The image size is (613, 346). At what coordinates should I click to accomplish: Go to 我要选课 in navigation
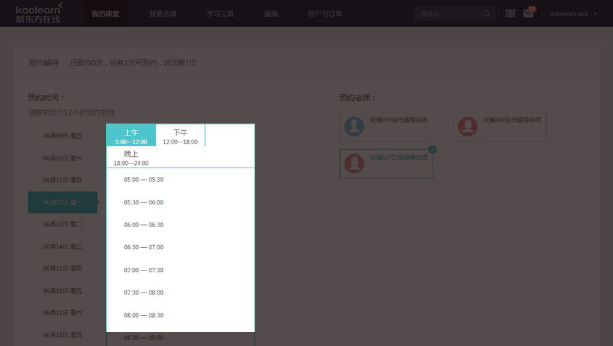tap(162, 14)
